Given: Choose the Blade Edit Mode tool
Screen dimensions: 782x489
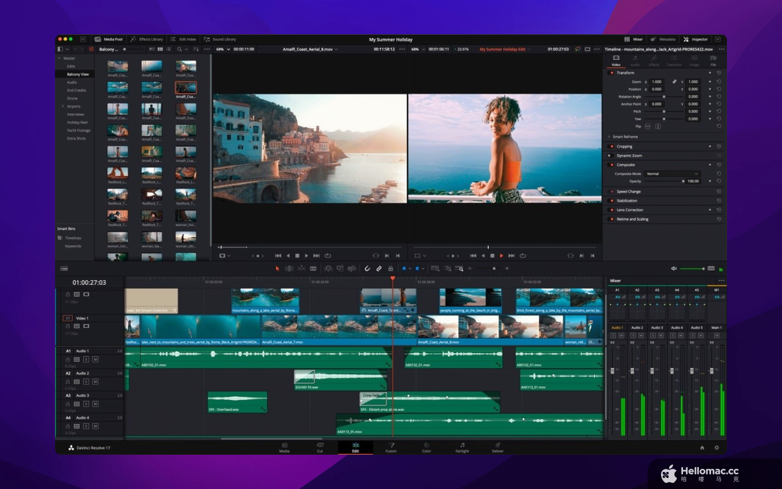Looking at the screenshot, I should click(313, 268).
